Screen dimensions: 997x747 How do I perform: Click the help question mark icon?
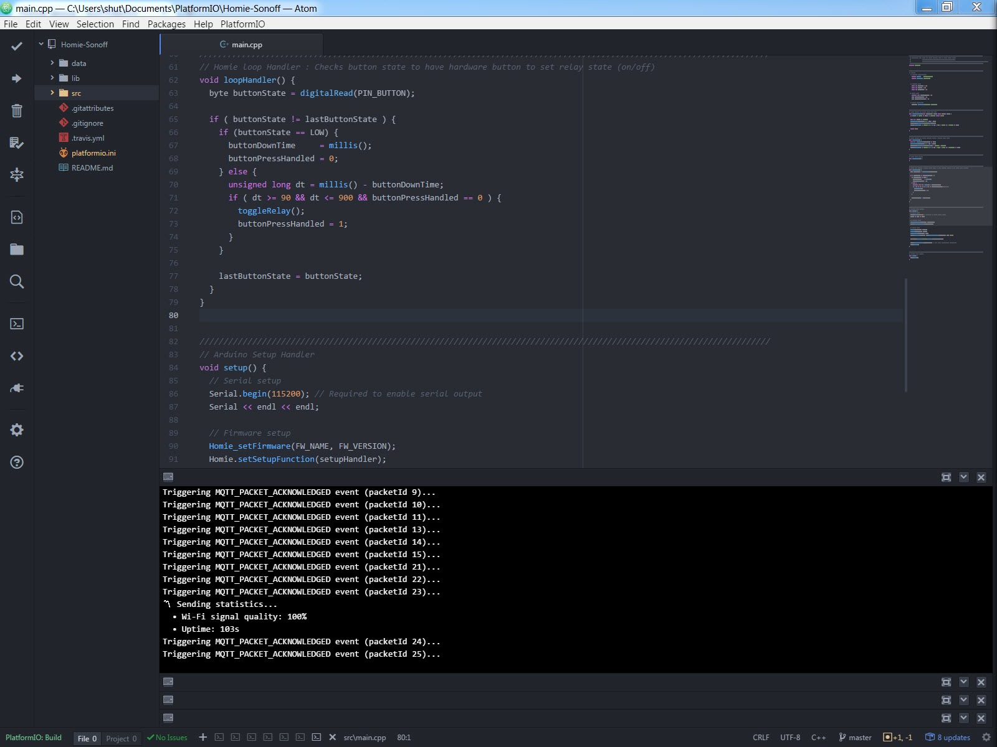[17, 463]
